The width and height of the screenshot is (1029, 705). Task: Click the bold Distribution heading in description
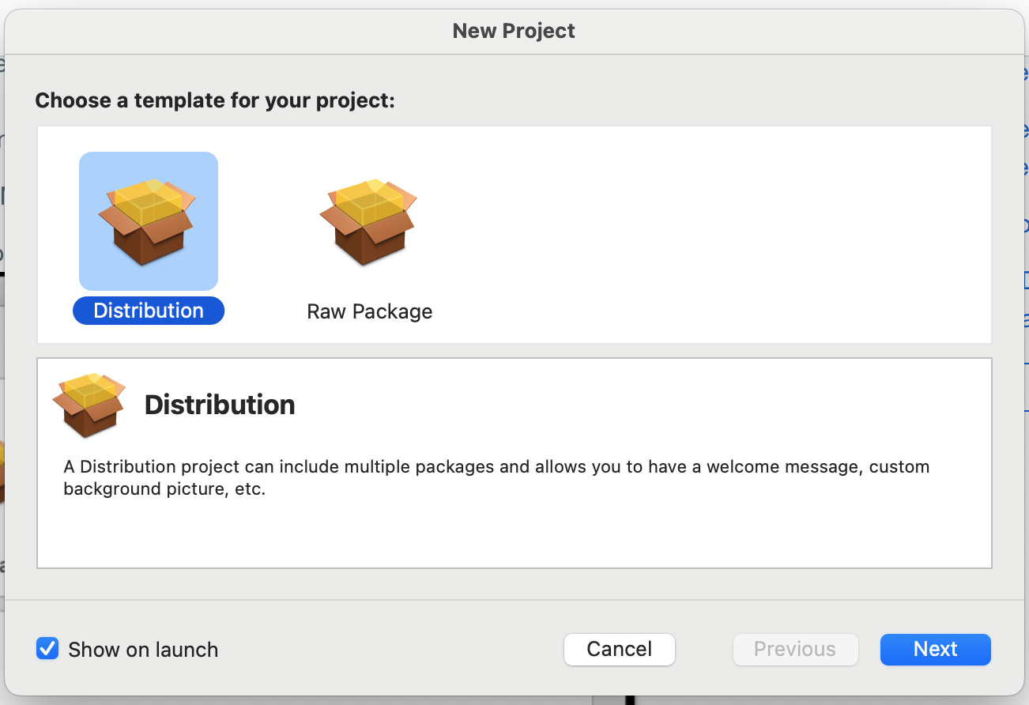click(220, 405)
